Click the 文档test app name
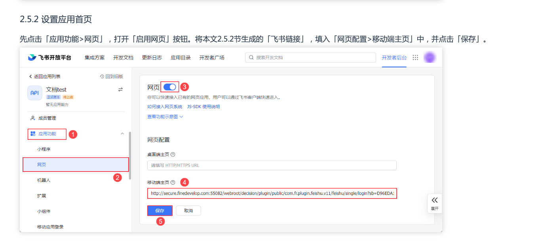540x244 pixels. pos(56,90)
